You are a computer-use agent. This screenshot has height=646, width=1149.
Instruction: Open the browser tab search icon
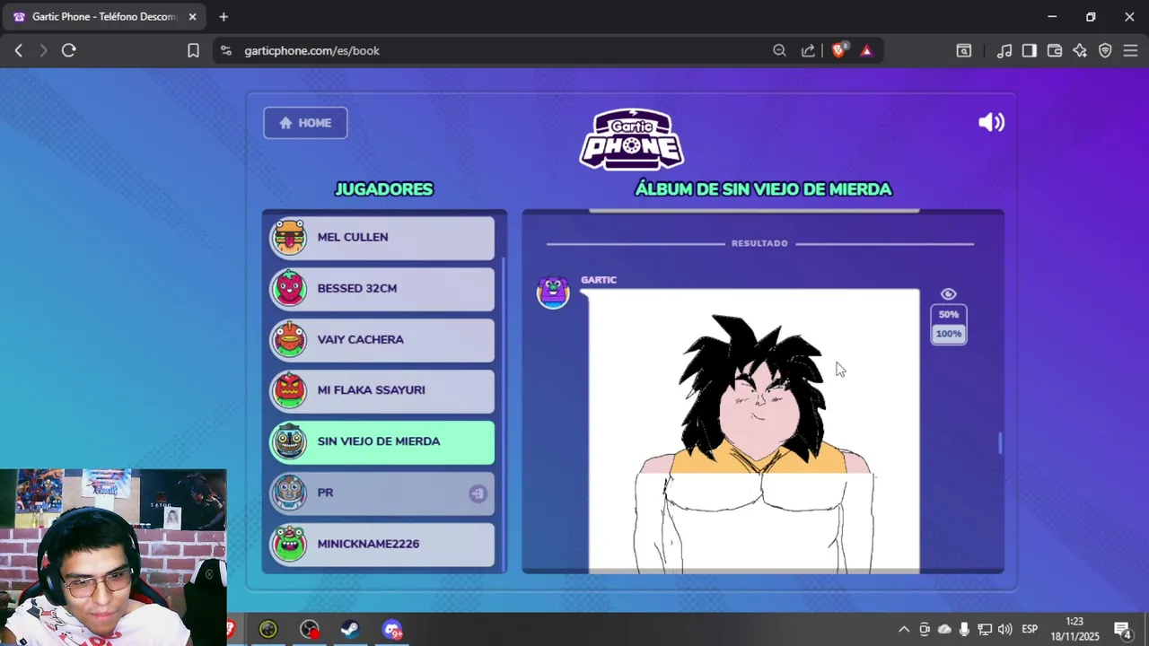tap(963, 51)
